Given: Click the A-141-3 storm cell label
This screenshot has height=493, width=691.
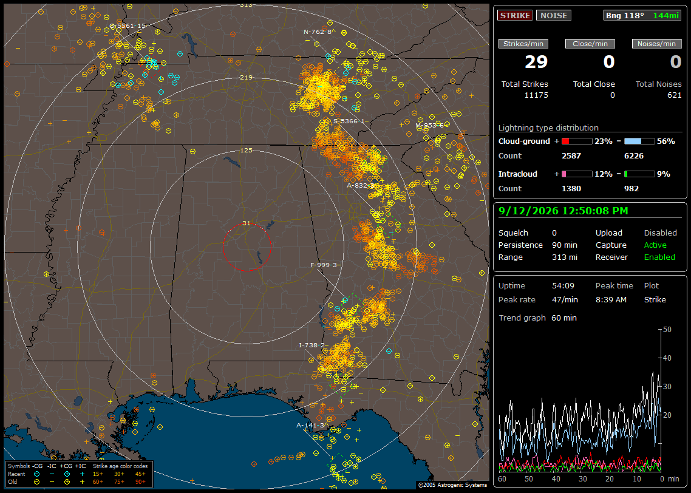Looking at the screenshot, I should (310, 426).
